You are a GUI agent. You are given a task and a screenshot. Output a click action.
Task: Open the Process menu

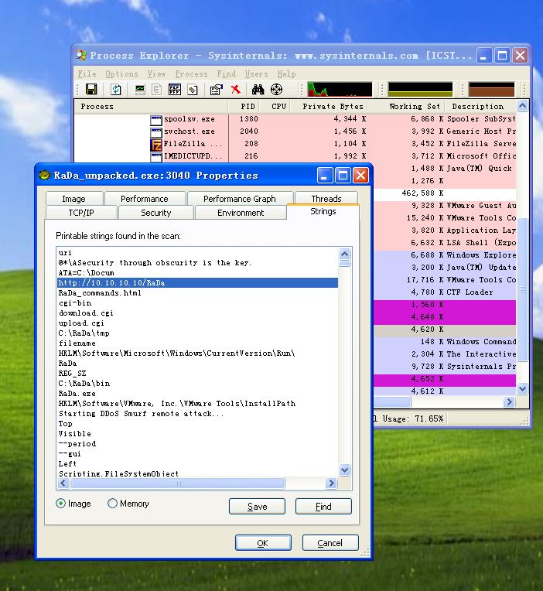191,74
